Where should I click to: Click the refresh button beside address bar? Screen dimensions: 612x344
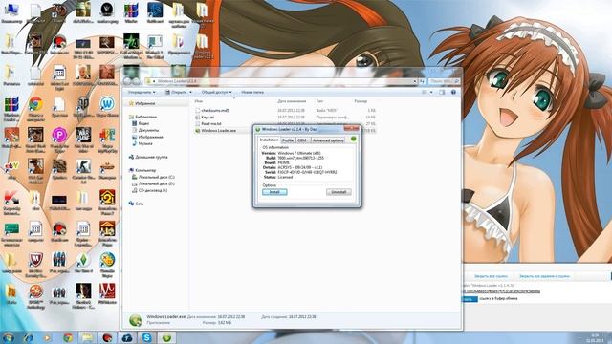click(422, 81)
